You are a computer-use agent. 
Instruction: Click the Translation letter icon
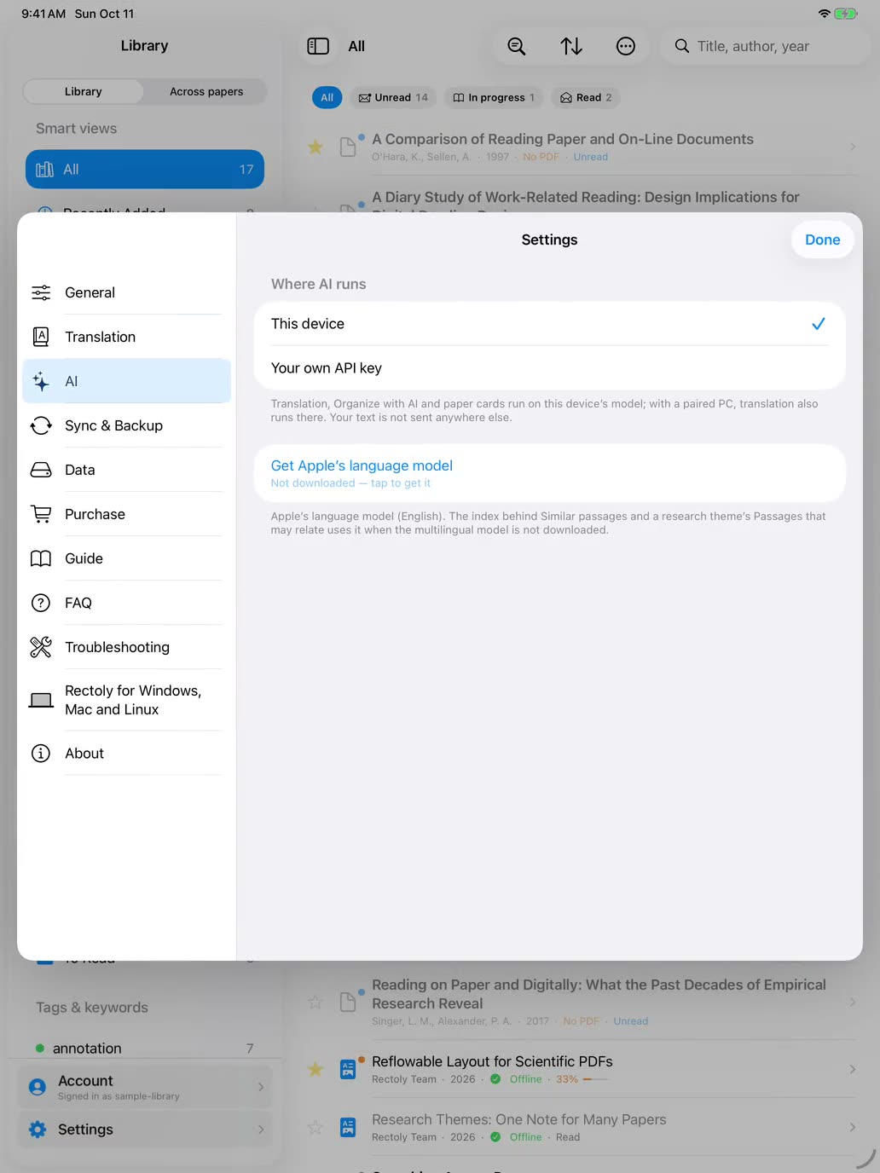pyautogui.click(x=41, y=337)
